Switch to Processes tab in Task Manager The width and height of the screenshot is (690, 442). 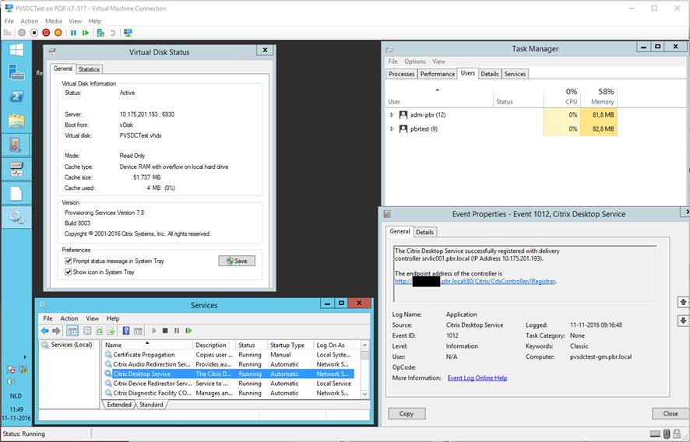pyautogui.click(x=401, y=74)
